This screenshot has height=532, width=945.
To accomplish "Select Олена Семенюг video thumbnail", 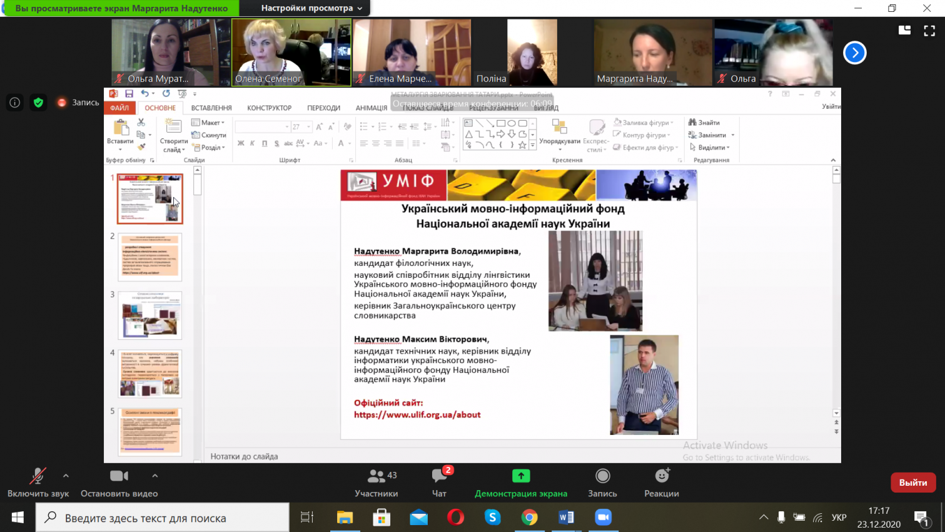I will pos(291,52).
